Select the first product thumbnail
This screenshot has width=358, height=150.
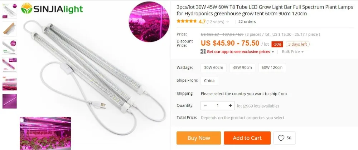9,11
